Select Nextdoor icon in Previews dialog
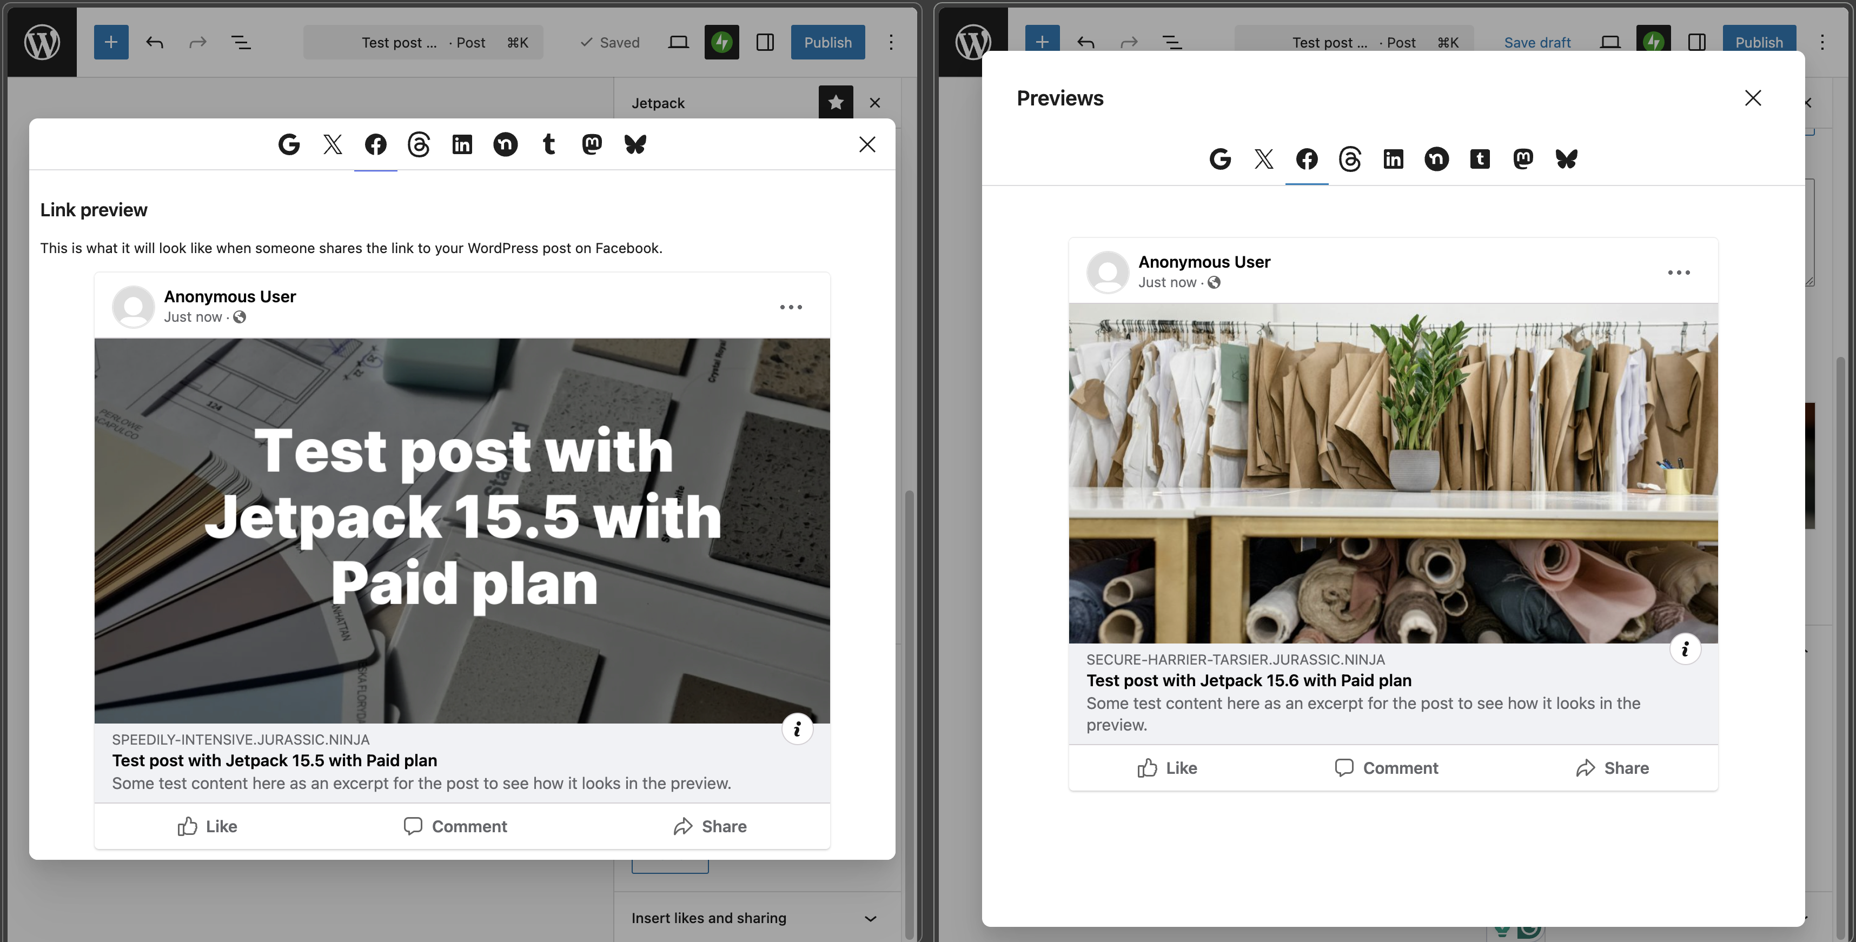The width and height of the screenshot is (1856, 942). (x=1436, y=159)
